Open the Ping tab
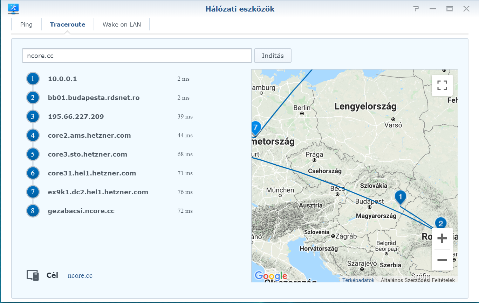This screenshot has height=303, width=479. (26, 24)
